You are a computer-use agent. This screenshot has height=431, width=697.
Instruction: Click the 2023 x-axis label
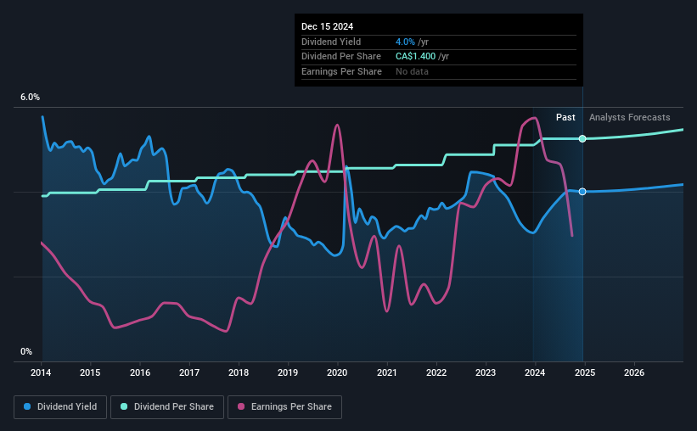(486, 372)
